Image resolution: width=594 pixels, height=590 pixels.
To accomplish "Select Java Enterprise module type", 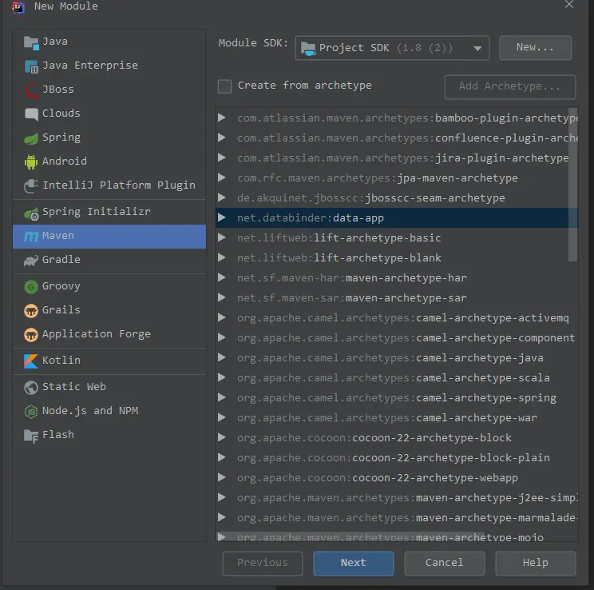I will 109,66.
